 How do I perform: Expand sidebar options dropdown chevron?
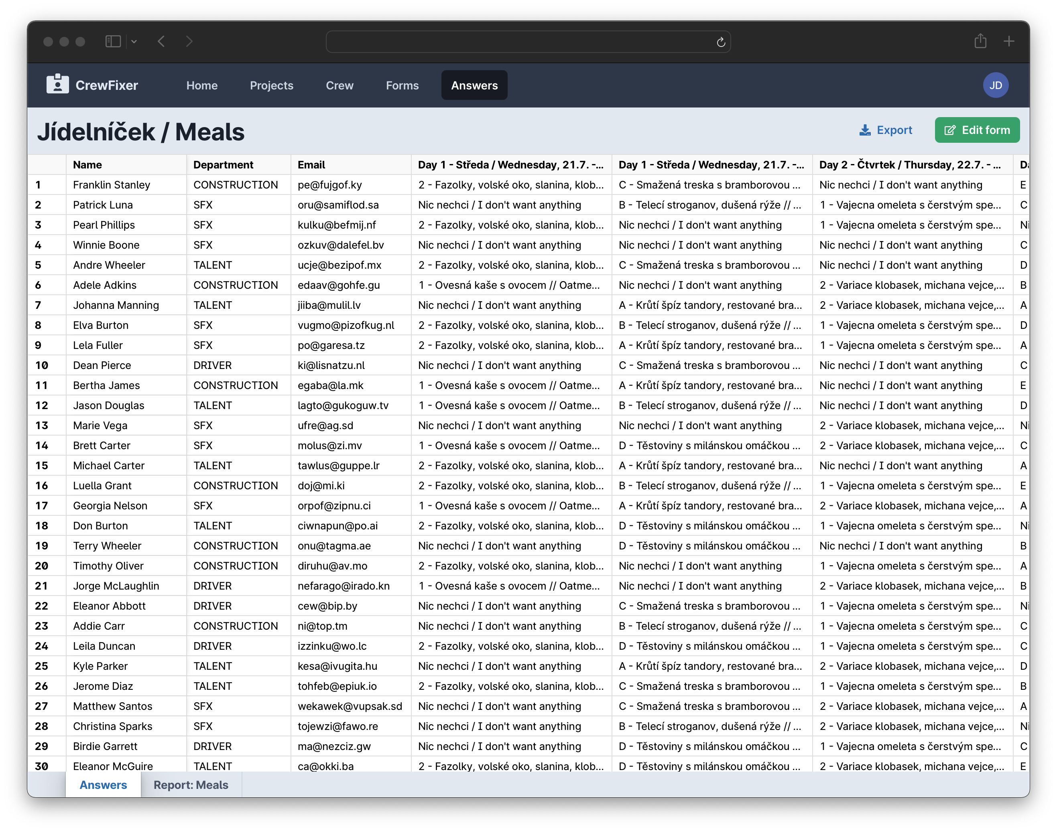click(x=134, y=42)
